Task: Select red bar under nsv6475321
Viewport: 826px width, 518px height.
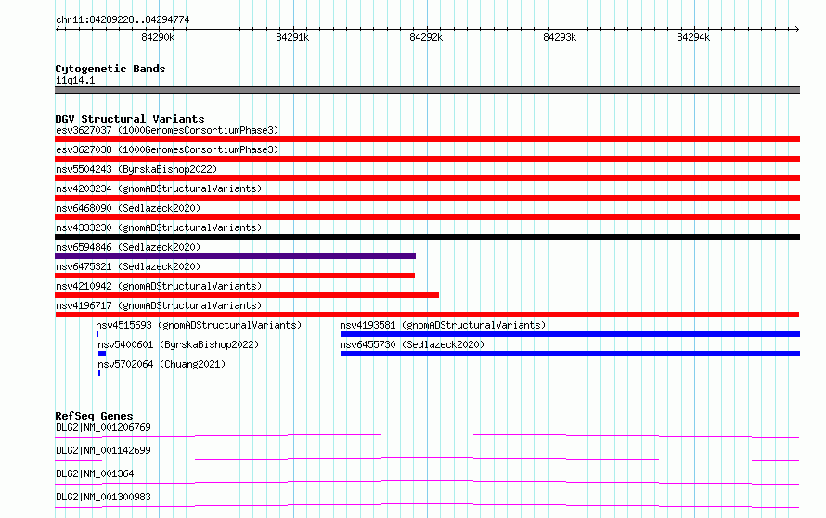Action: [235, 276]
